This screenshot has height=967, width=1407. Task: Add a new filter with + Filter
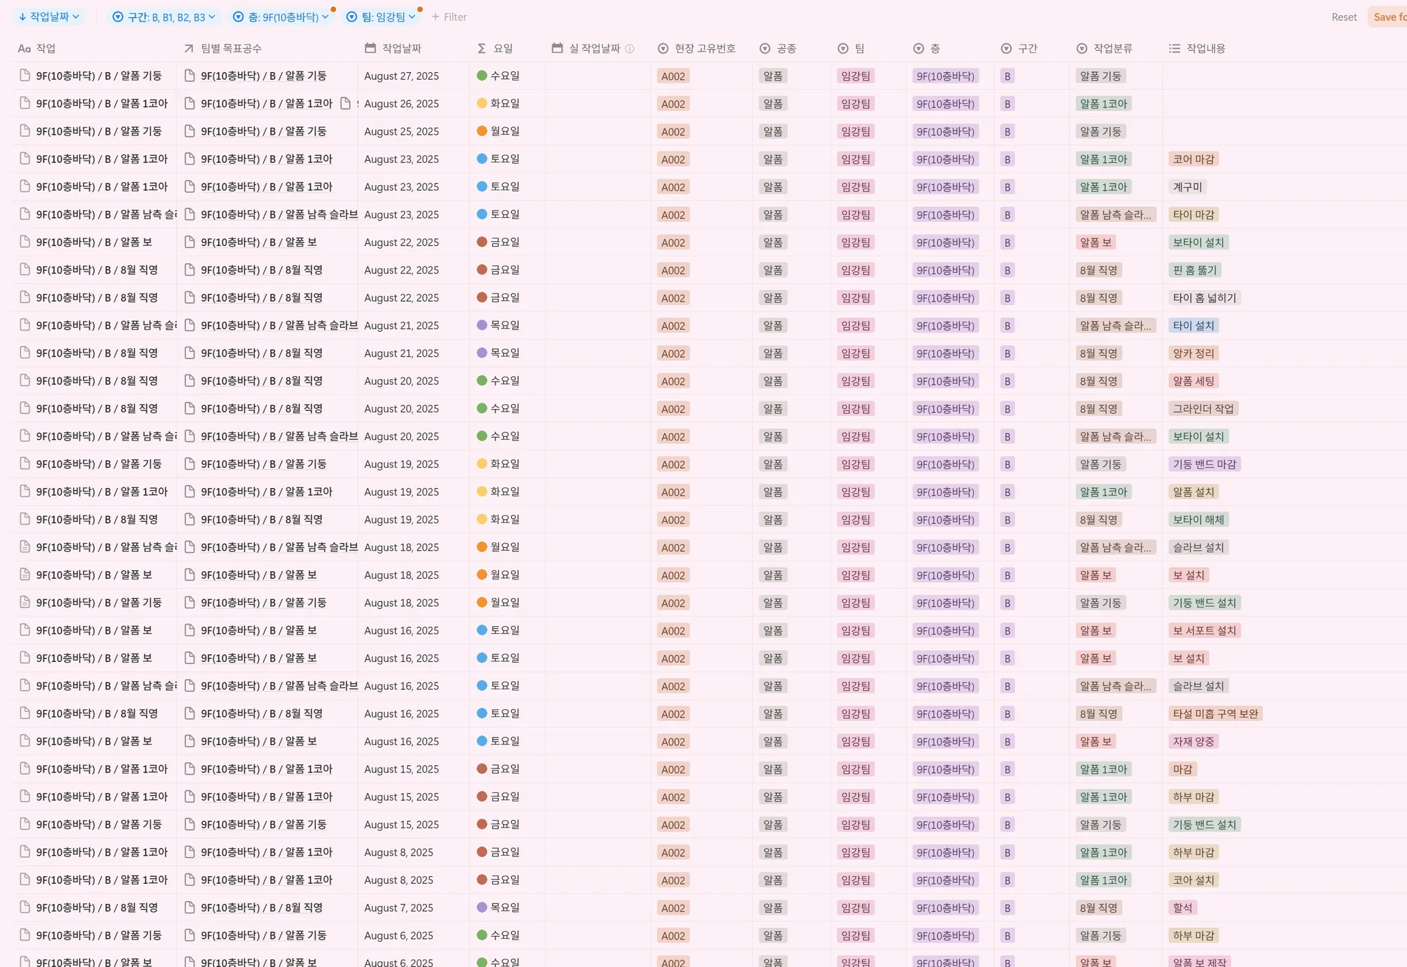(449, 17)
